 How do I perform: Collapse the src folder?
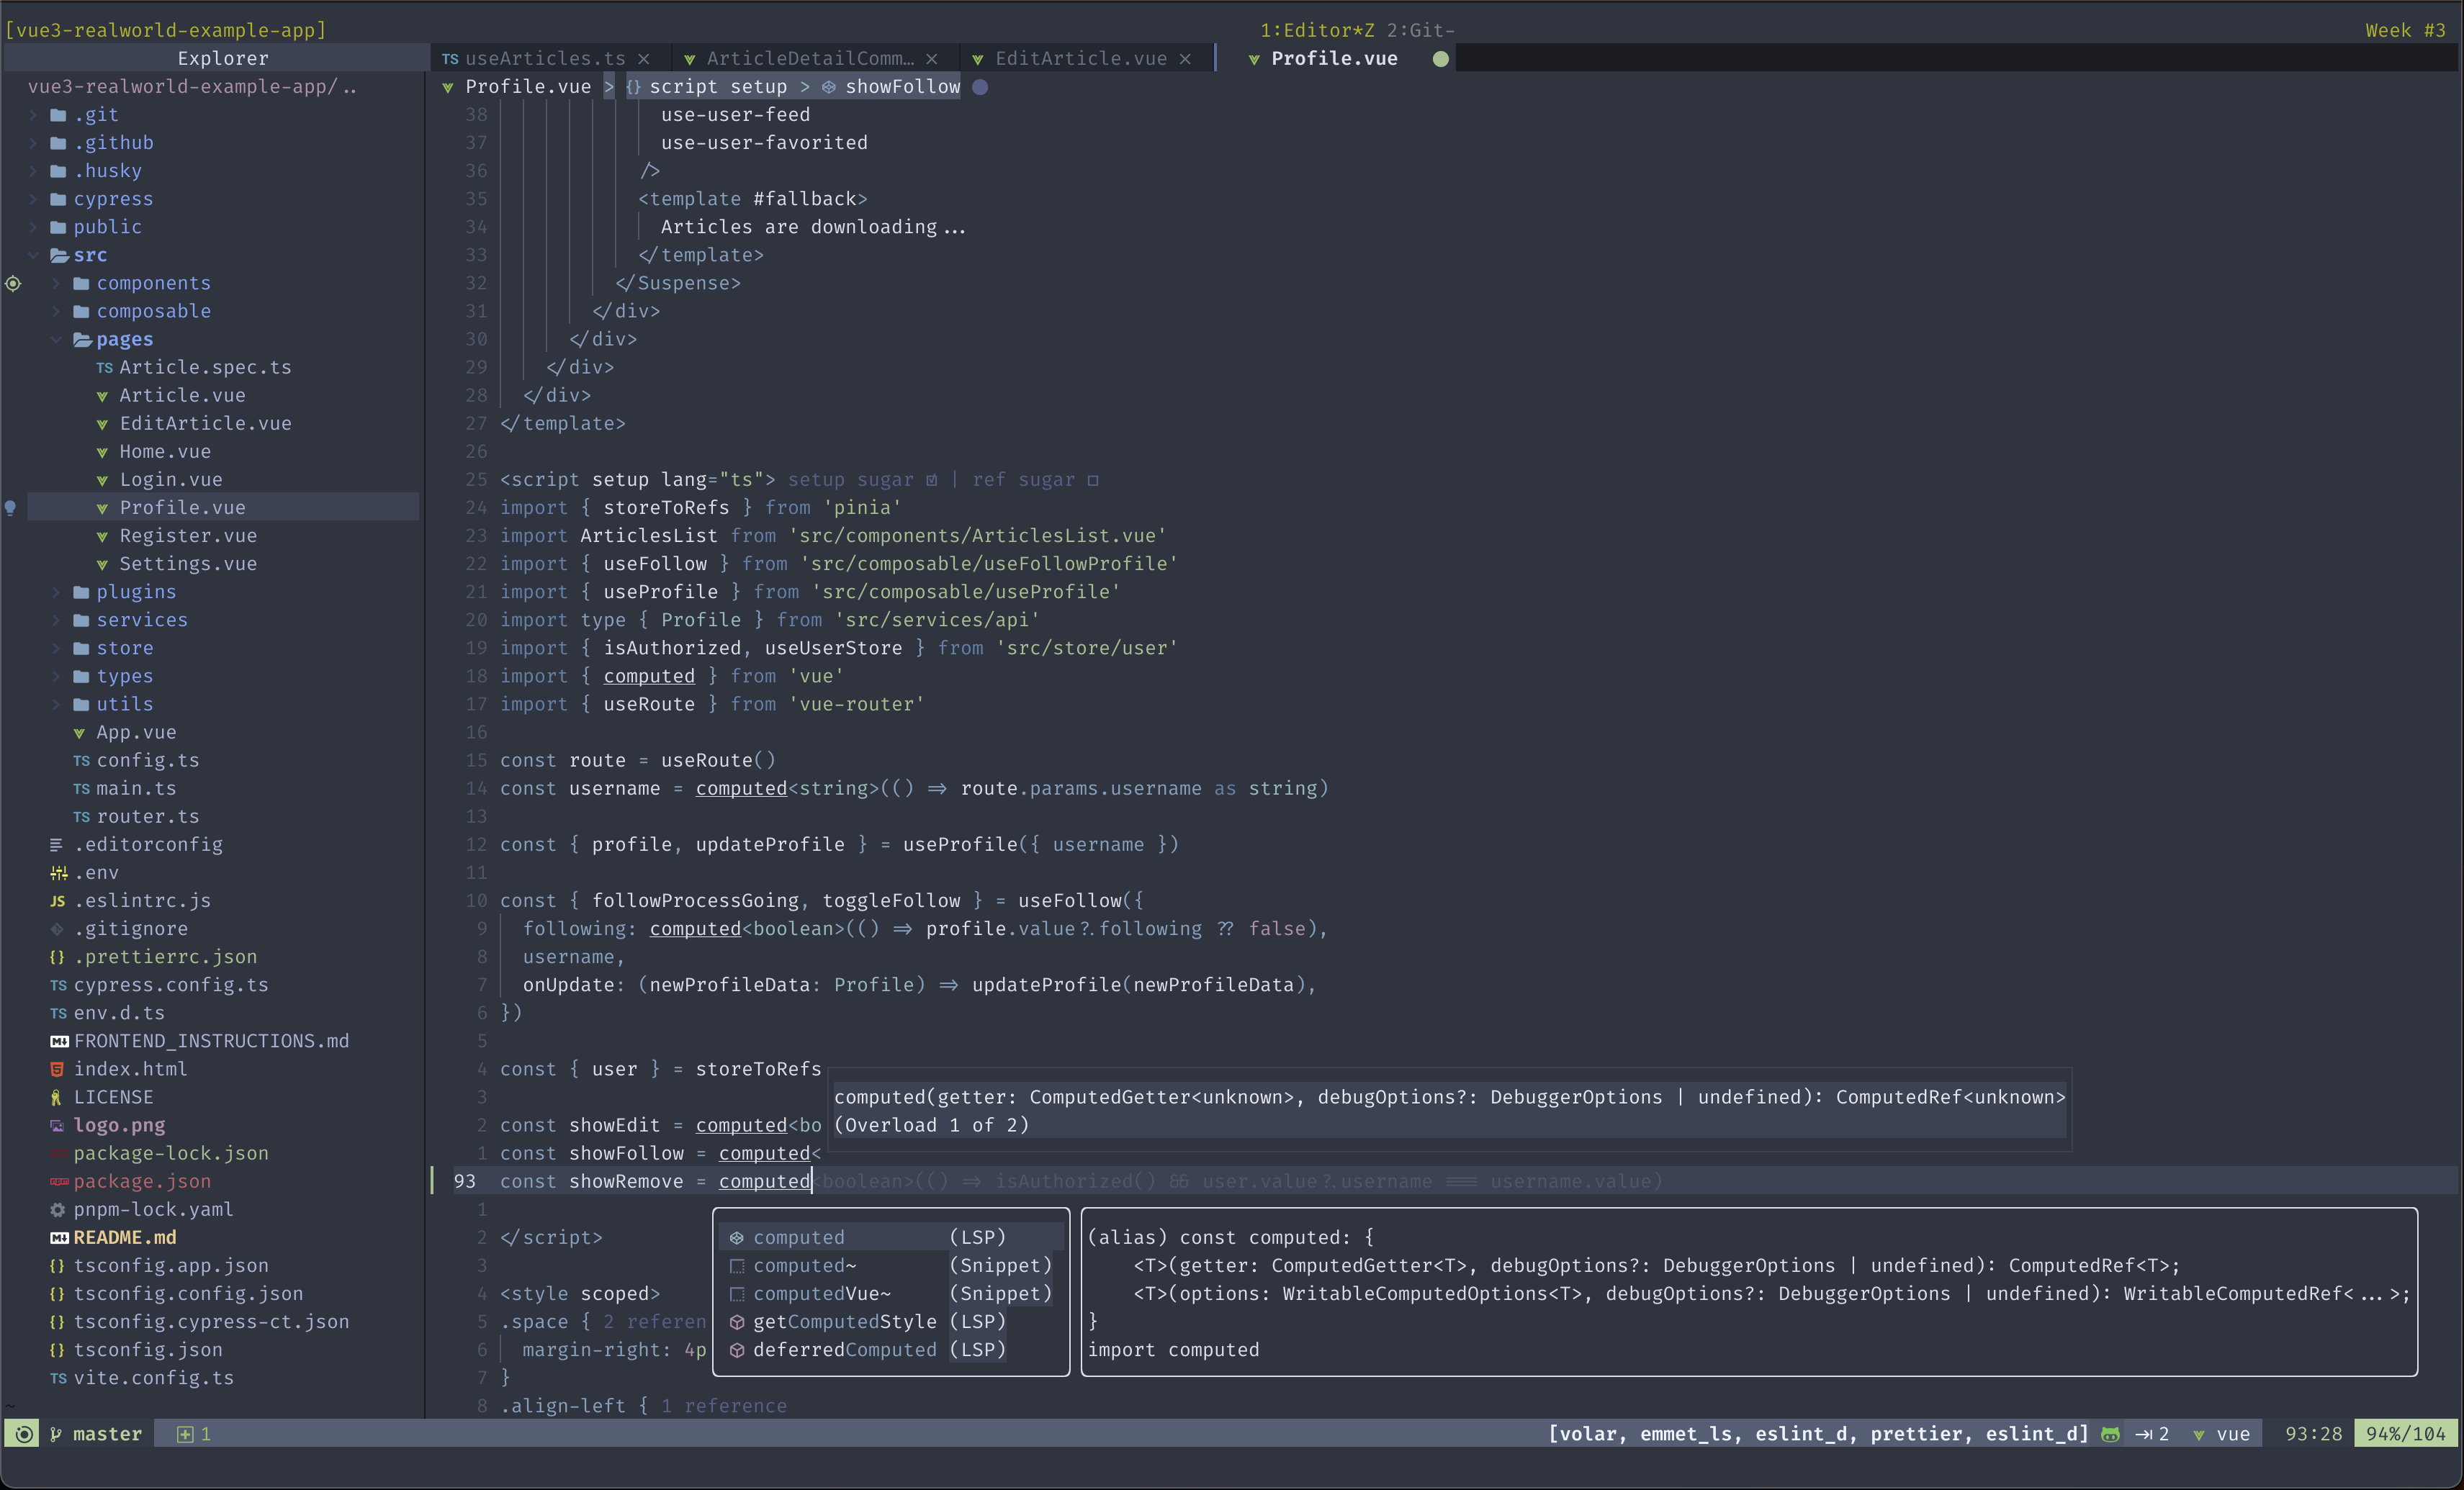coord(34,255)
